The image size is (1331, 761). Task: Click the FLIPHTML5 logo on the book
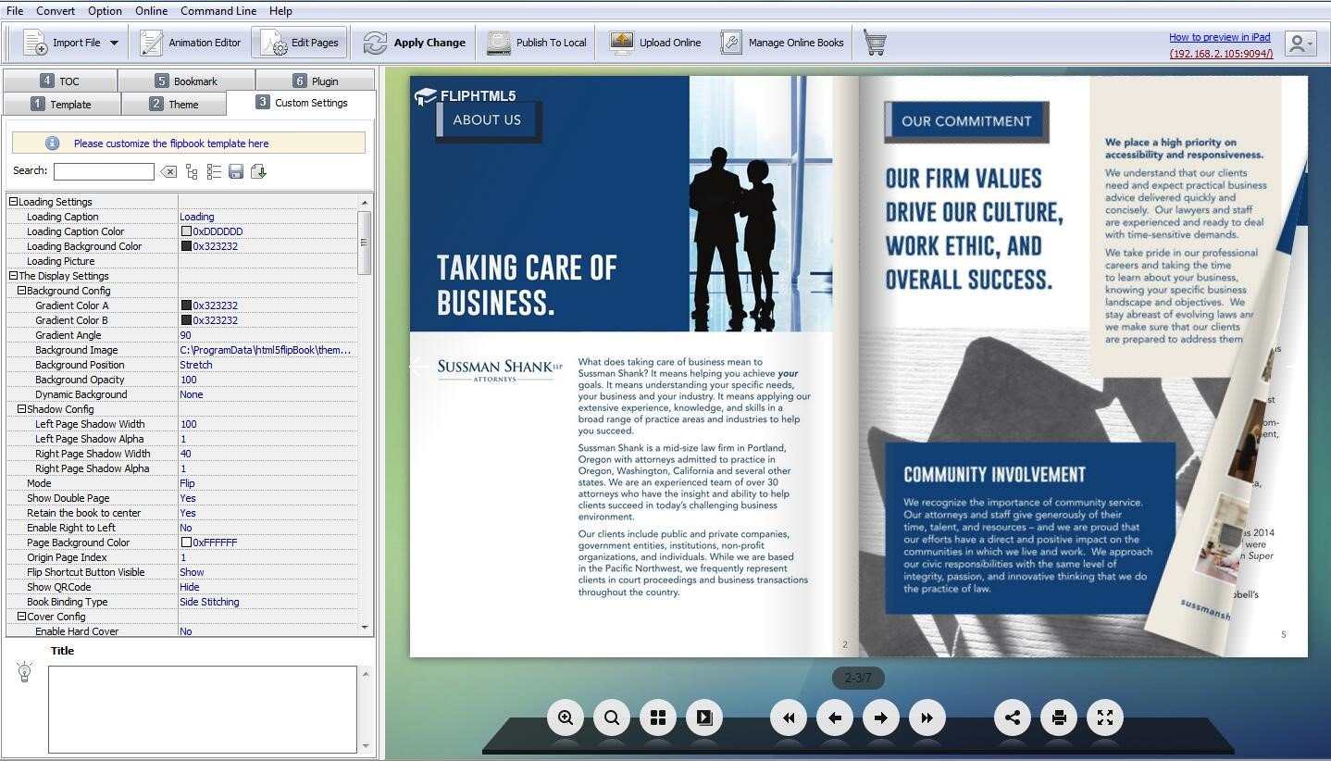click(465, 95)
